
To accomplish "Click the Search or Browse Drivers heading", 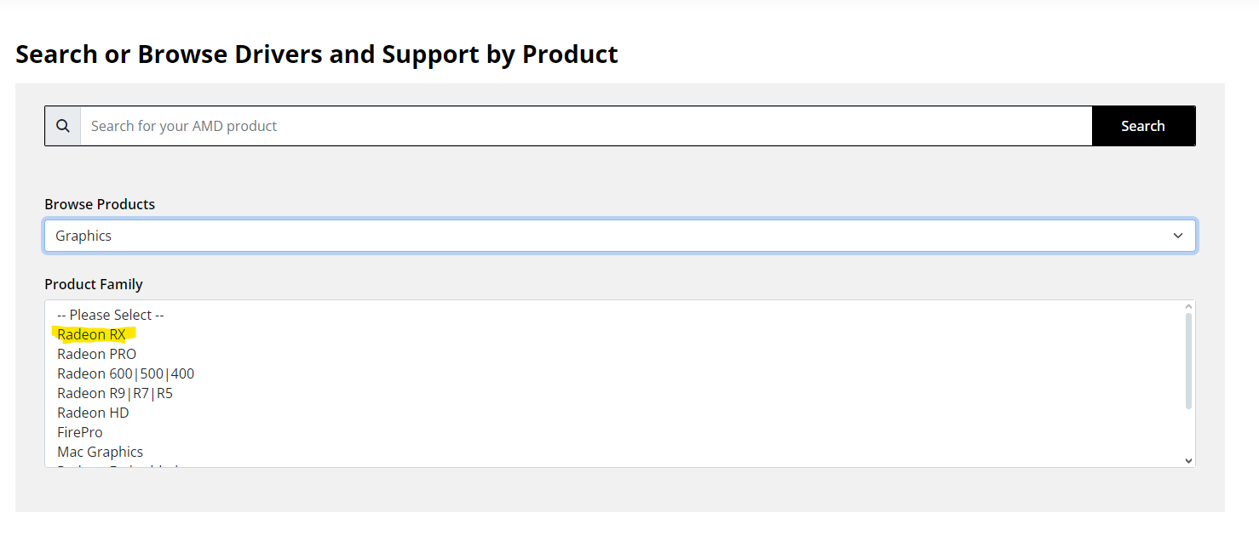I will point(317,54).
